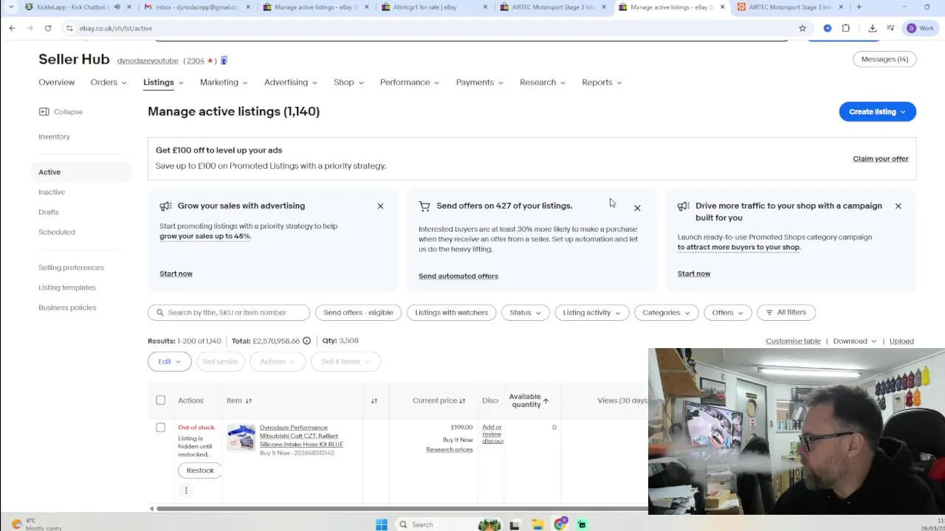Click the browser back arrow
This screenshot has height=531, width=945.
click(12, 28)
